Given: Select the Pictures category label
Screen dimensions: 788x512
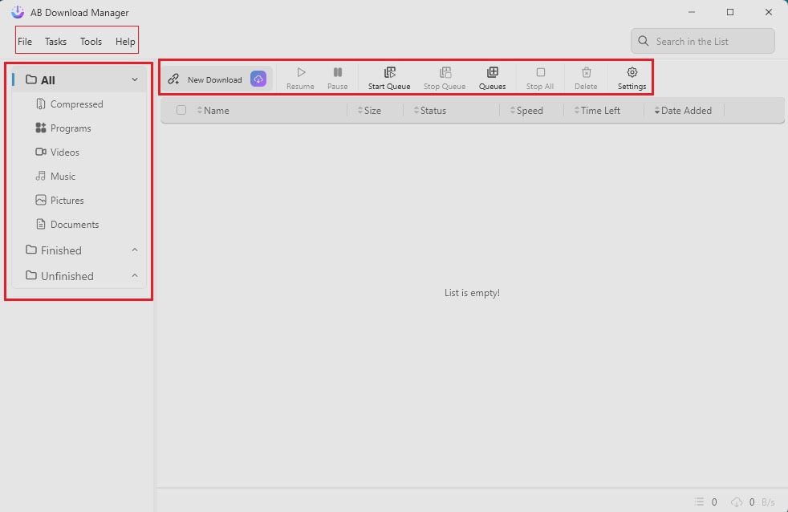Looking at the screenshot, I should (67, 200).
